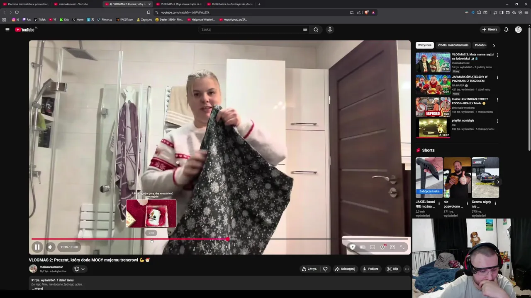
Task: Open Brave Rewards triangle icon
Action: (x=373, y=12)
